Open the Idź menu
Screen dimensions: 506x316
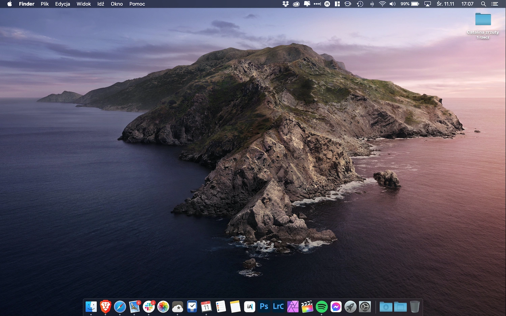pos(101,4)
